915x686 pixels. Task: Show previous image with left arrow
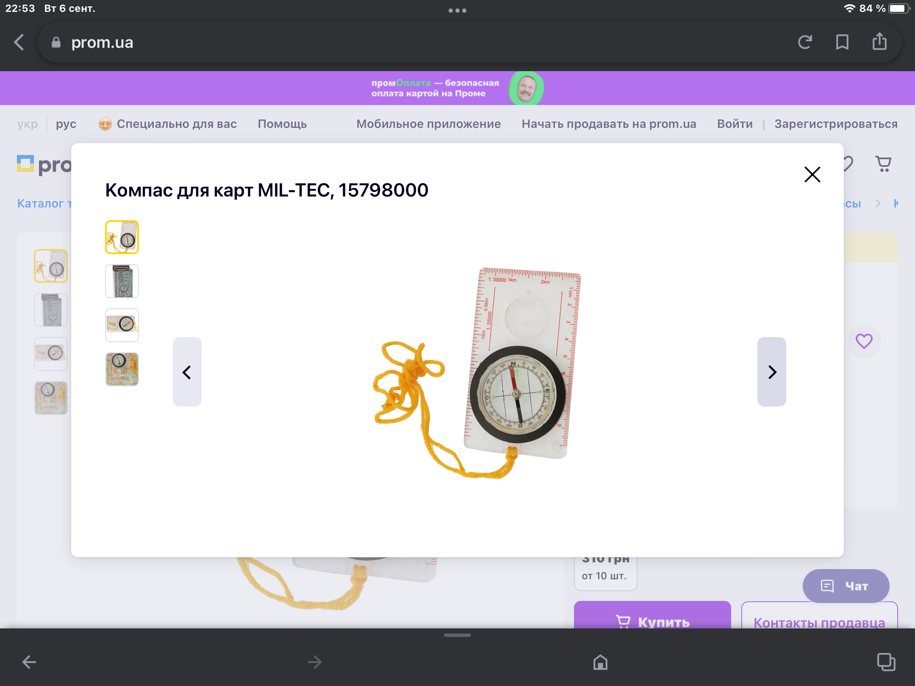click(x=187, y=372)
